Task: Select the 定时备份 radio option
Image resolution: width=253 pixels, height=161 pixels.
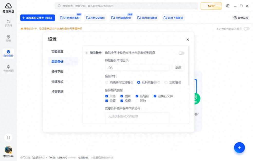Action: click(x=166, y=82)
